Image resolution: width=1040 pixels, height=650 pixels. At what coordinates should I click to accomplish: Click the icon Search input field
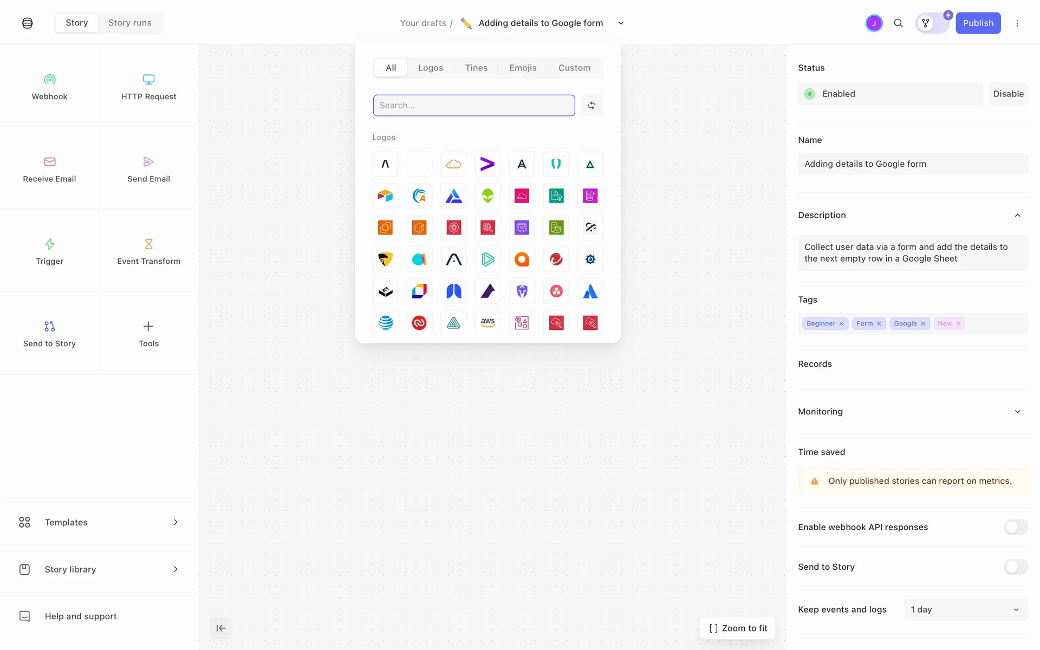coord(473,106)
